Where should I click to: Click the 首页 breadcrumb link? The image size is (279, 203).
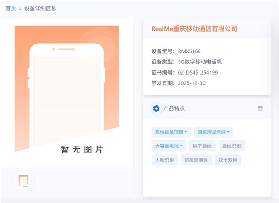tap(11, 8)
